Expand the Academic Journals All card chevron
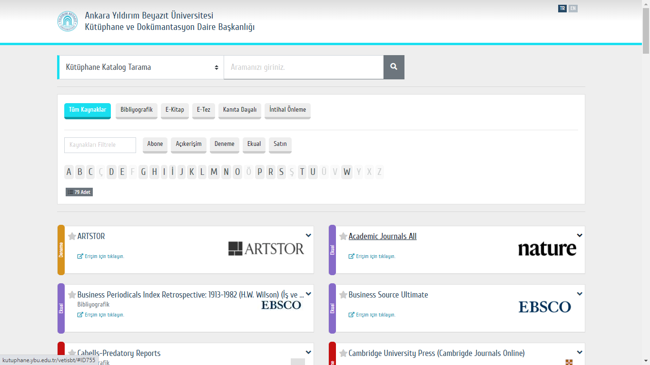This screenshot has height=365, width=650. (580, 235)
